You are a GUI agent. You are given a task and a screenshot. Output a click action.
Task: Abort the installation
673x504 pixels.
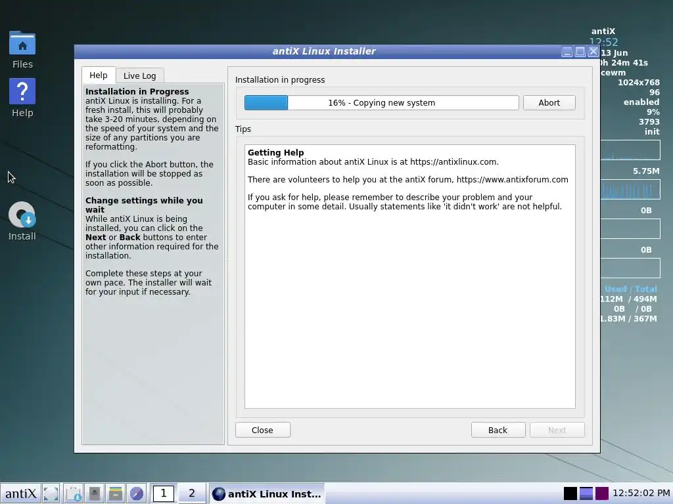point(549,103)
